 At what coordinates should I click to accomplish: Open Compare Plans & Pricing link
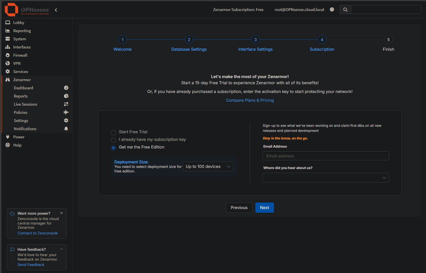pos(250,100)
